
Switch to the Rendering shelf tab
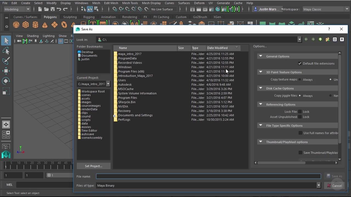(129, 17)
